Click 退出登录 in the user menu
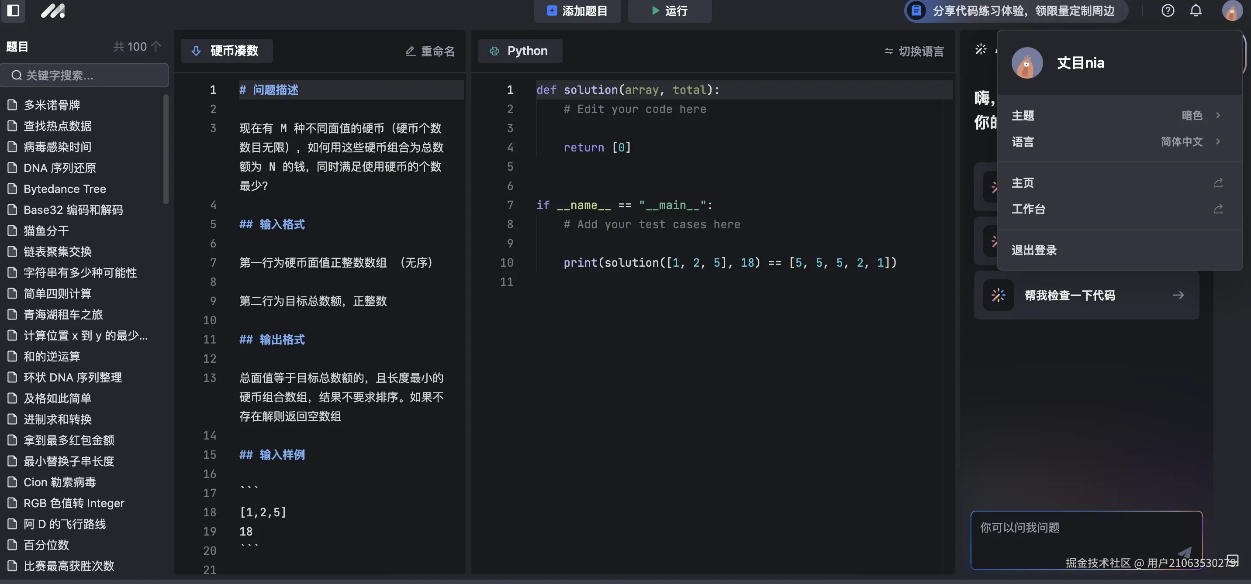 click(1033, 250)
